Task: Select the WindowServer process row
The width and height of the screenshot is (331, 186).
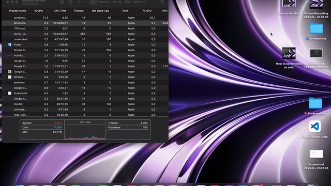Action: pyautogui.click(x=85, y=23)
